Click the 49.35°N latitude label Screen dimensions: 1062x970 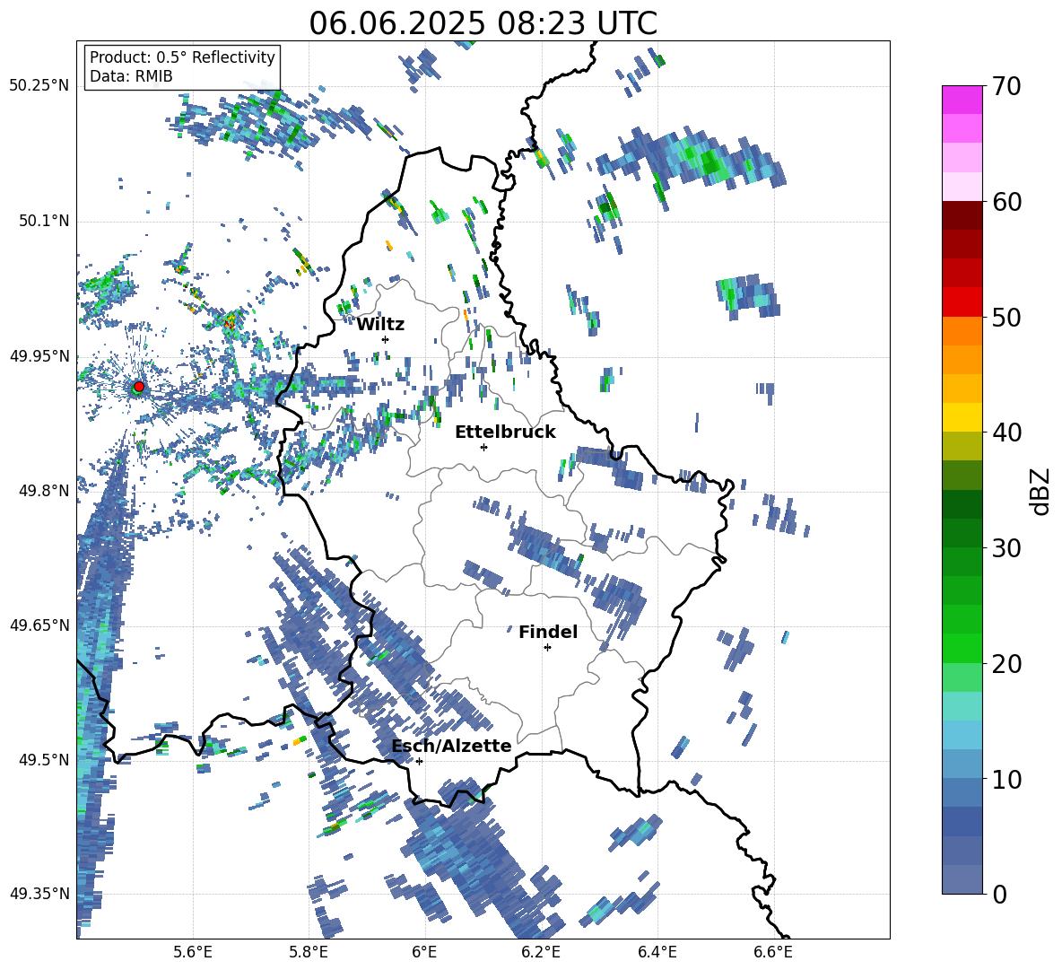[x=39, y=894]
